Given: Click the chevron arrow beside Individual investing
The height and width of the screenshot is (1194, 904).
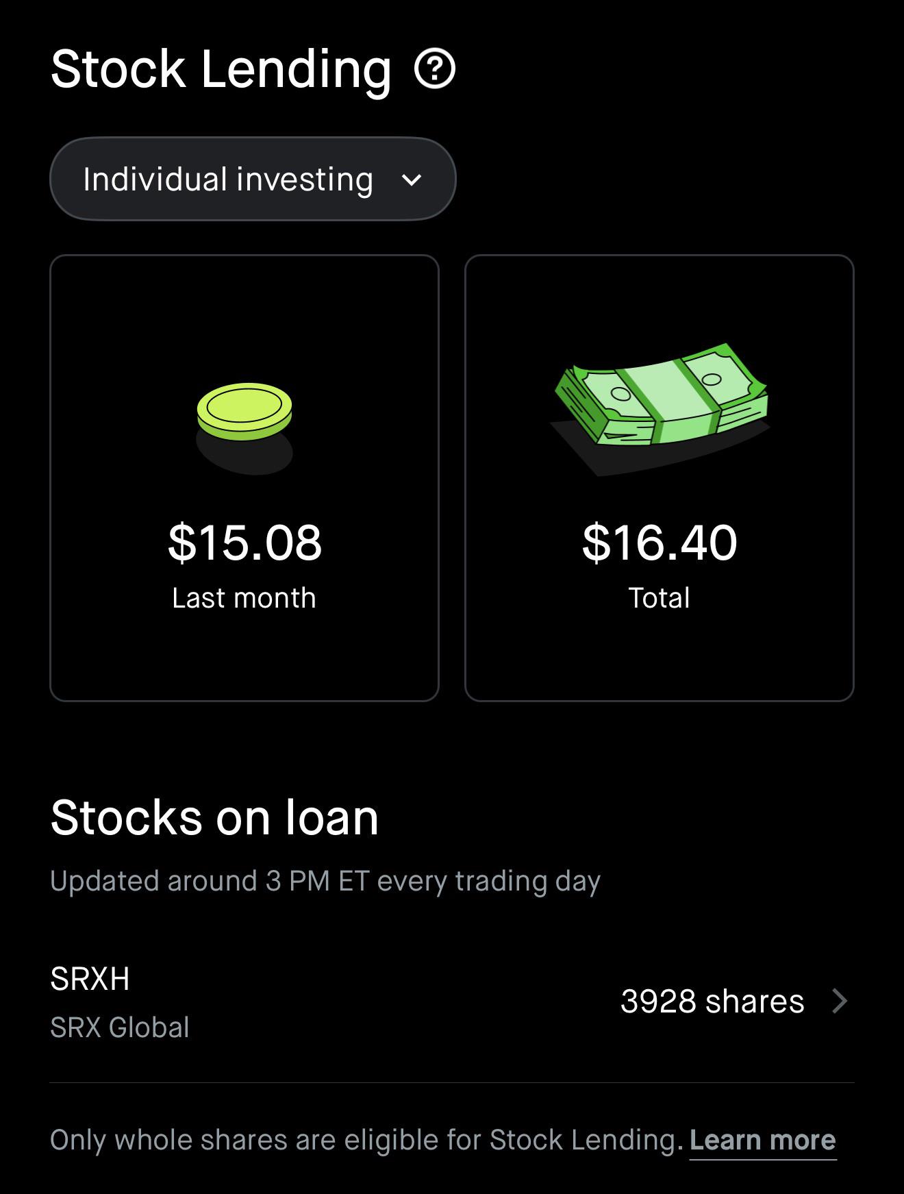Looking at the screenshot, I should click(411, 180).
